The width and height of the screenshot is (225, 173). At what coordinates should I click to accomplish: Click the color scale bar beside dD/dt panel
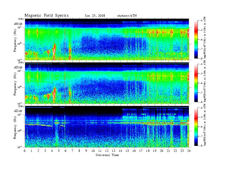[x=196, y=83]
